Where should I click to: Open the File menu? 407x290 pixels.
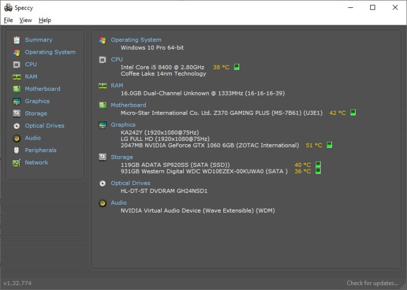pos(8,20)
